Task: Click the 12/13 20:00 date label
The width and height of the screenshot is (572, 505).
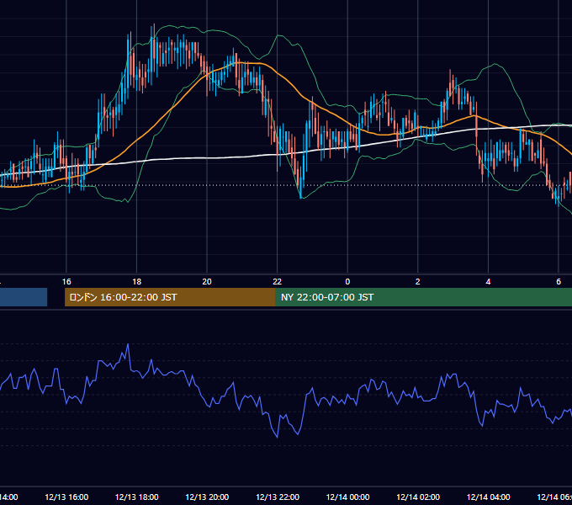Action: [x=207, y=497]
